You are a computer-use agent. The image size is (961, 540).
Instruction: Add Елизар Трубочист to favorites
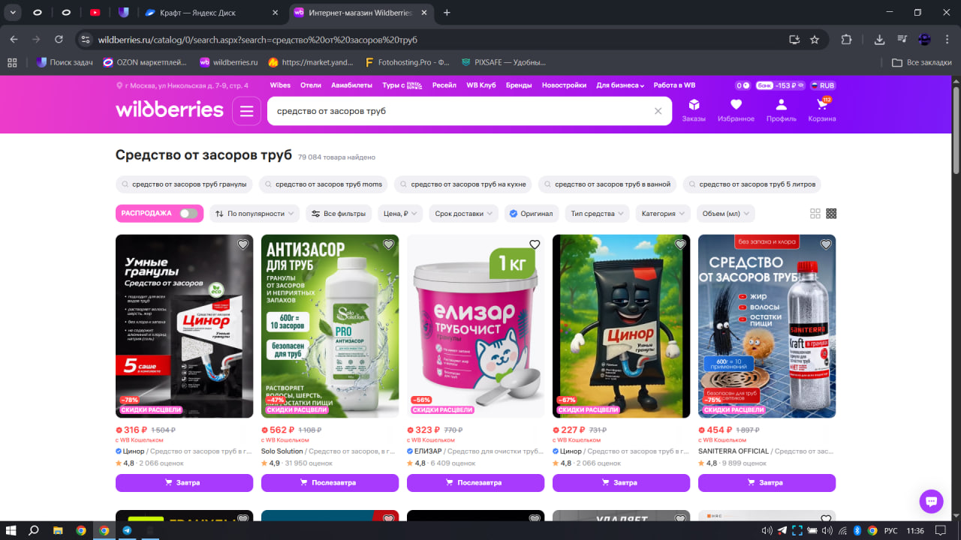coord(535,244)
